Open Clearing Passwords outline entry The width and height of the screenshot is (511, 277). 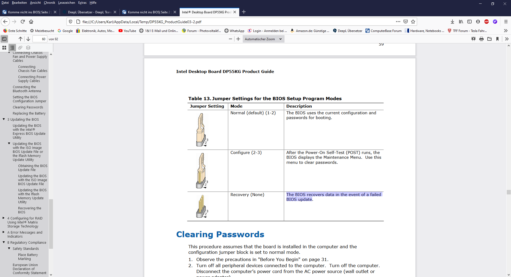28,107
